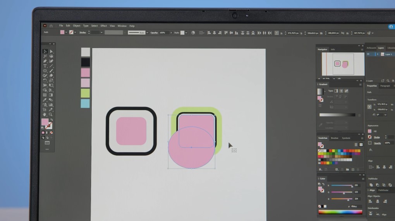Activate the Type tool
This screenshot has width=395, height=221.
pos(45,66)
